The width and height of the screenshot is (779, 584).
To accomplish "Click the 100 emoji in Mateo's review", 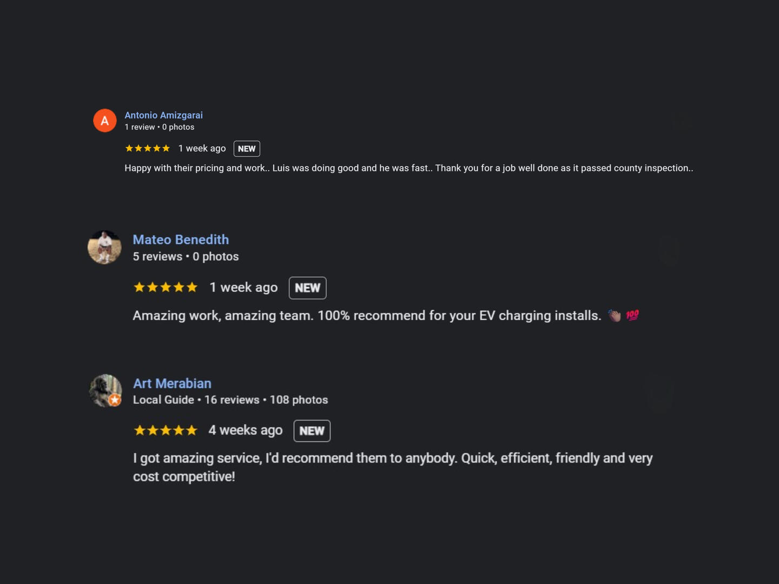I will 632,315.
